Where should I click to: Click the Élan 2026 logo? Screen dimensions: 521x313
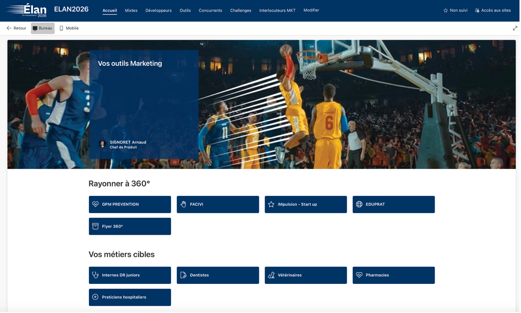tap(26, 10)
